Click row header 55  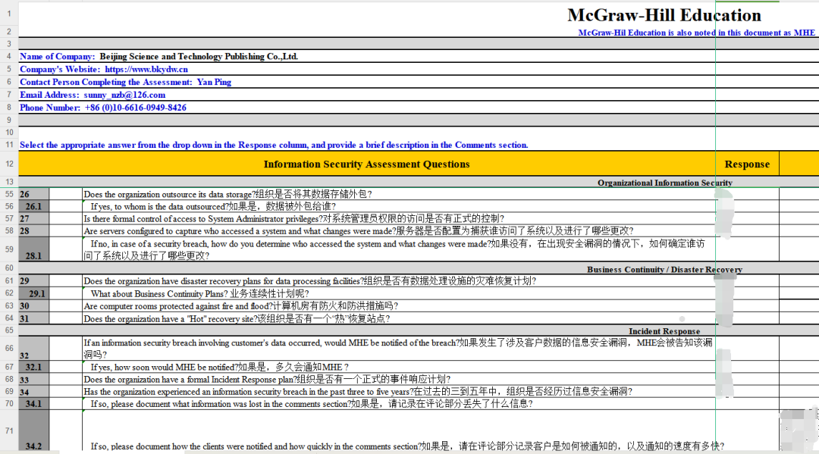click(9, 194)
